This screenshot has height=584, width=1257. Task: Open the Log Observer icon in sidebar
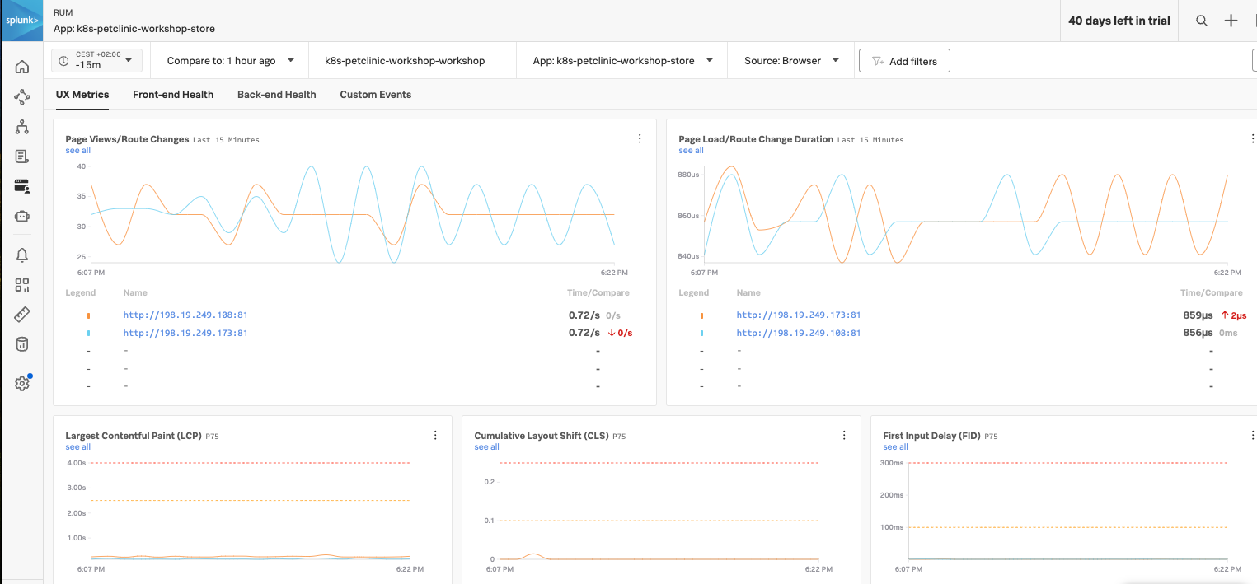[22, 157]
